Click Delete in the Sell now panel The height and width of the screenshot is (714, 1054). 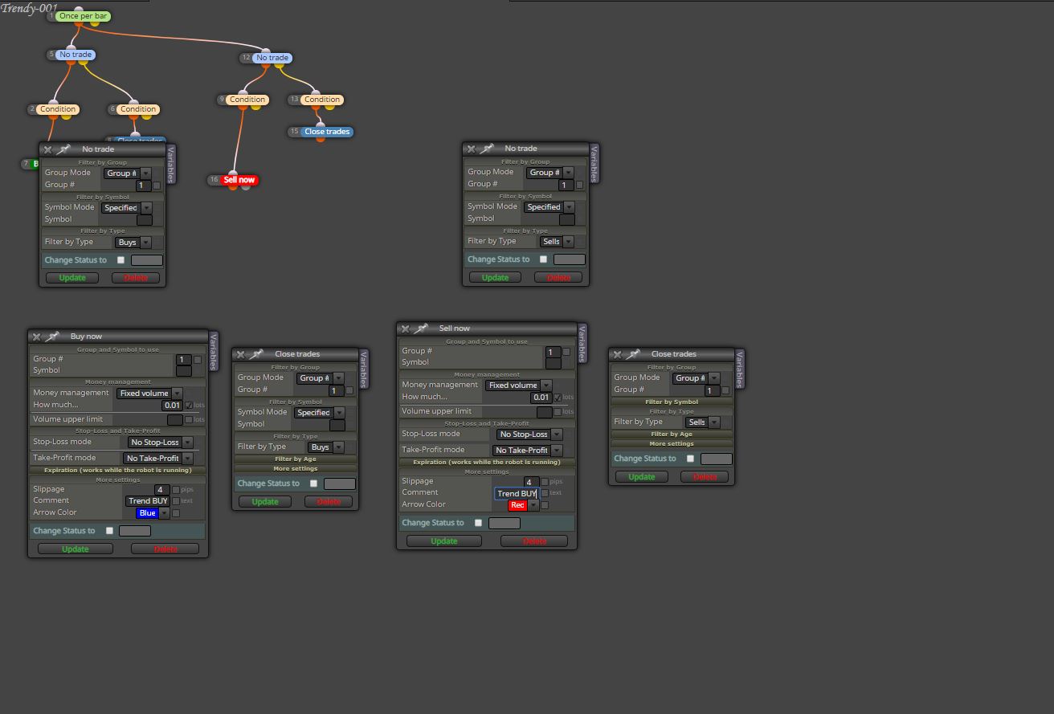534,541
